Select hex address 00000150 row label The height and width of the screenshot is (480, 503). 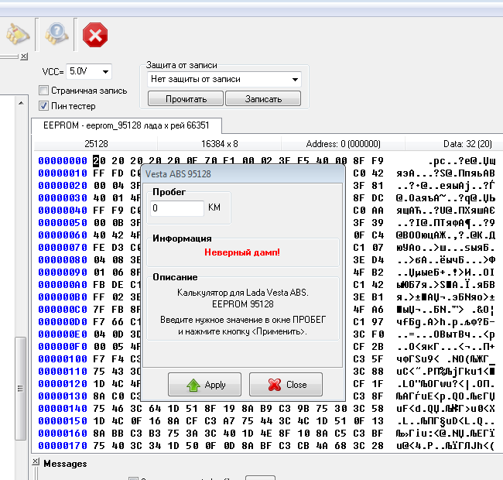(63, 421)
